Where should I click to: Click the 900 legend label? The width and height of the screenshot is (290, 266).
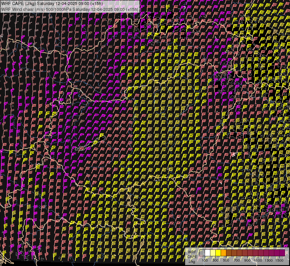coord(247,260)
